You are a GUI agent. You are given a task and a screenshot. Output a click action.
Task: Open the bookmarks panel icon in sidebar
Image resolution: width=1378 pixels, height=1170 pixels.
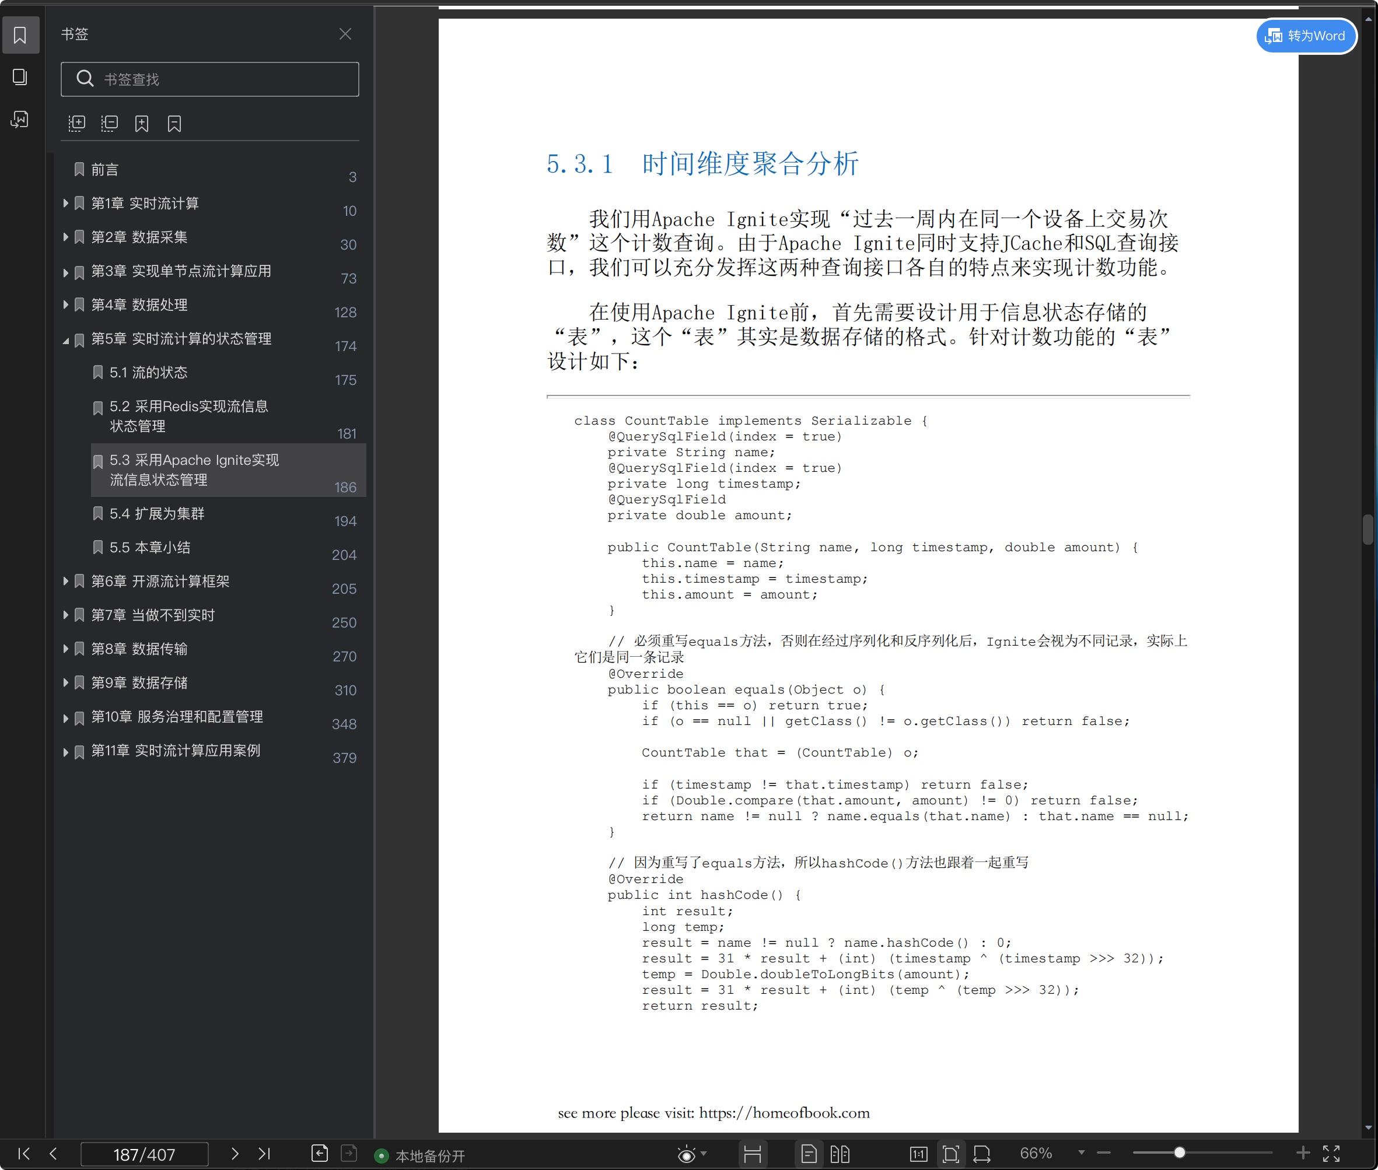20,35
